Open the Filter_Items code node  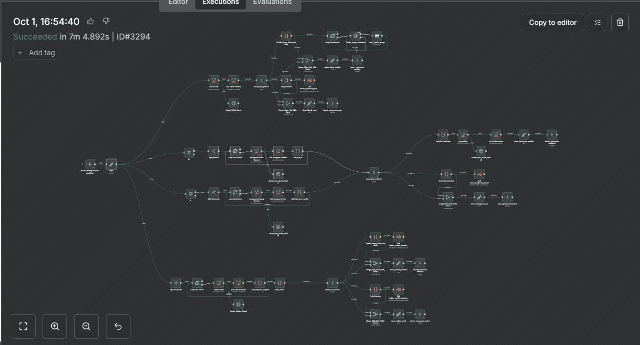click(x=280, y=283)
